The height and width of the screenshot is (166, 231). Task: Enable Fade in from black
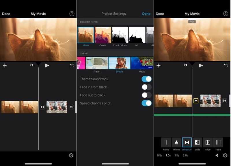tap(146, 87)
